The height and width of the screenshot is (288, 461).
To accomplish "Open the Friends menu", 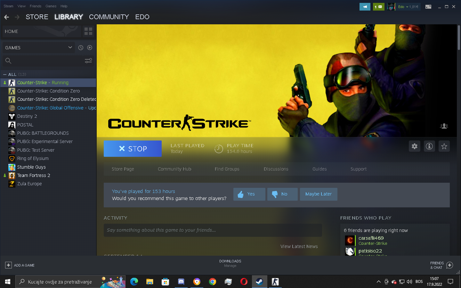I will [x=35, y=6].
